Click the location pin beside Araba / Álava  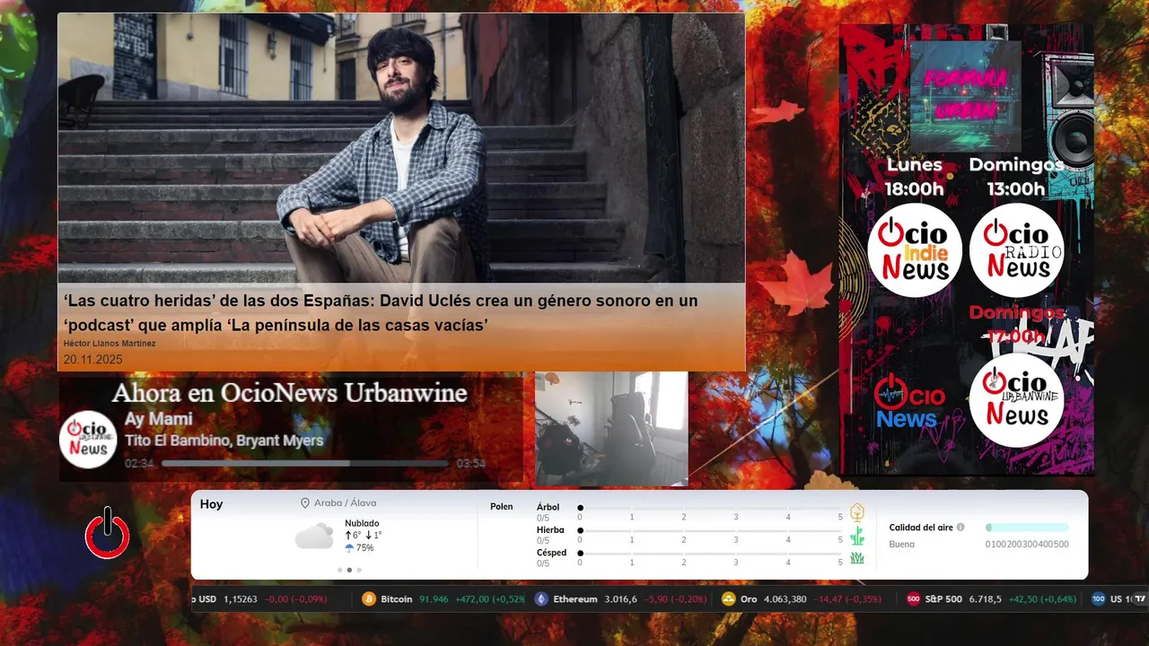[305, 503]
